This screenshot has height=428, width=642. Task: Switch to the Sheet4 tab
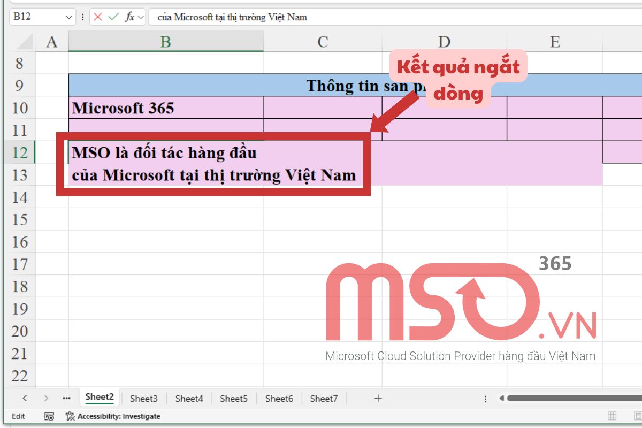coord(189,398)
